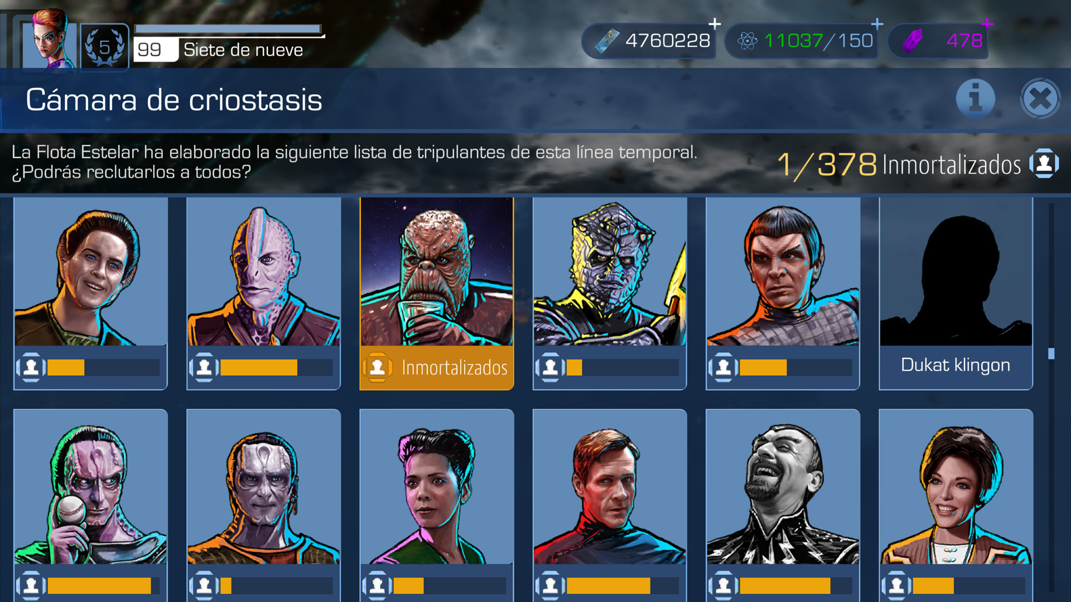1071x602 pixels.
Task: Select the purple dilithium crystal icon
Action: tap(913, 41)
